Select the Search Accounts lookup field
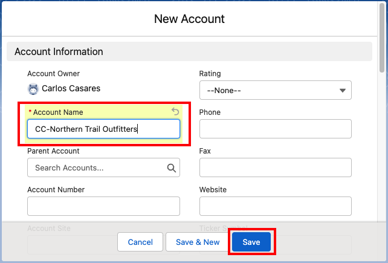This screenshot has height=263, width=388. 97,168
